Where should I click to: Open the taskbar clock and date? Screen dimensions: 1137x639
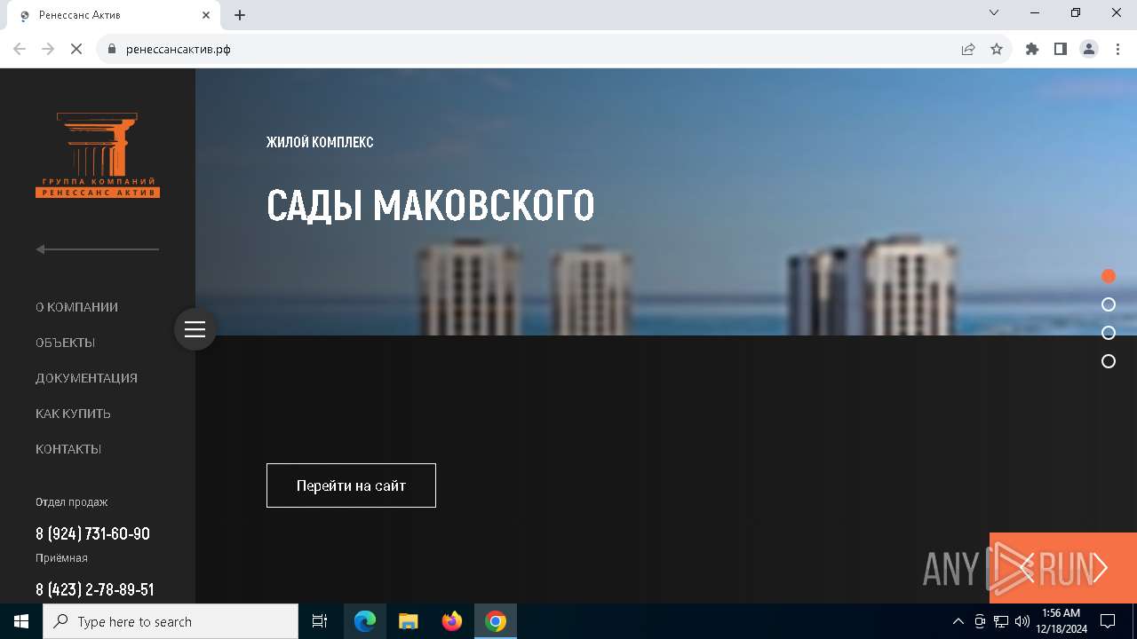(1061, 621)
